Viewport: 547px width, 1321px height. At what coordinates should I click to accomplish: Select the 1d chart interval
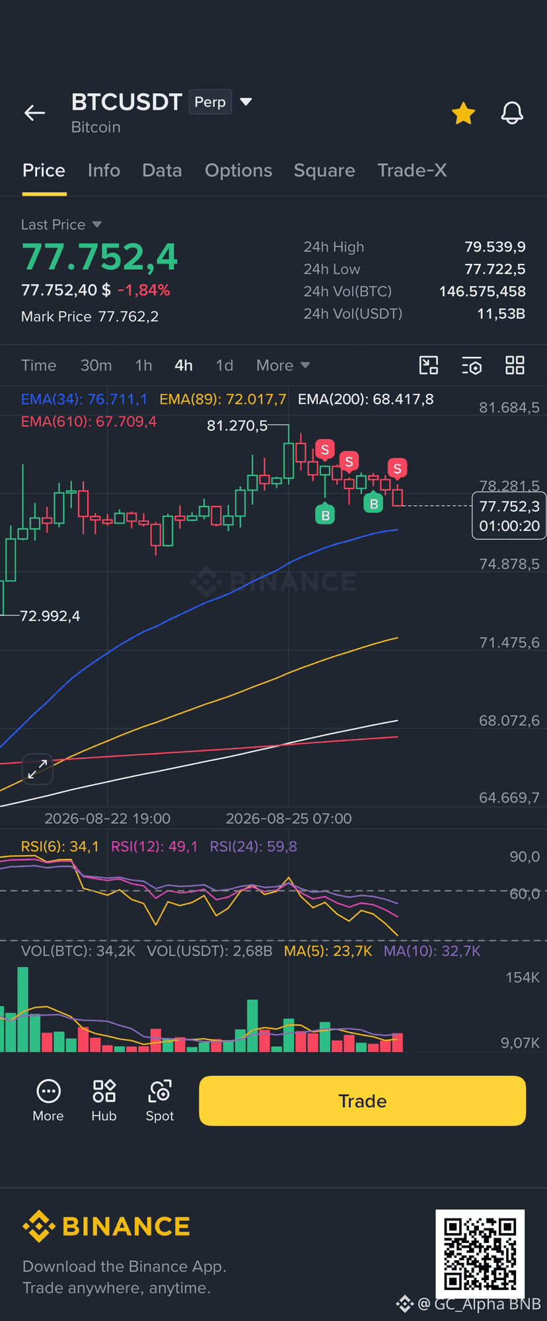click(225, 366)
